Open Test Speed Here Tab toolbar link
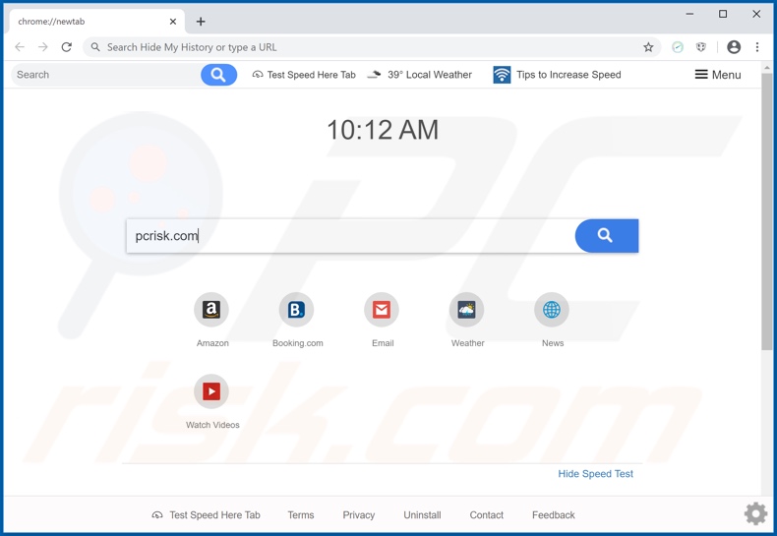777x536 pixels. pos(304,75)
